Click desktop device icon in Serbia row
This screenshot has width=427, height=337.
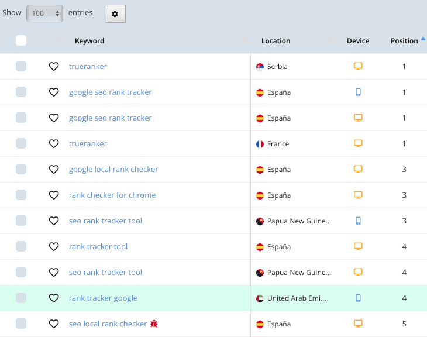[x=358, y=66]
